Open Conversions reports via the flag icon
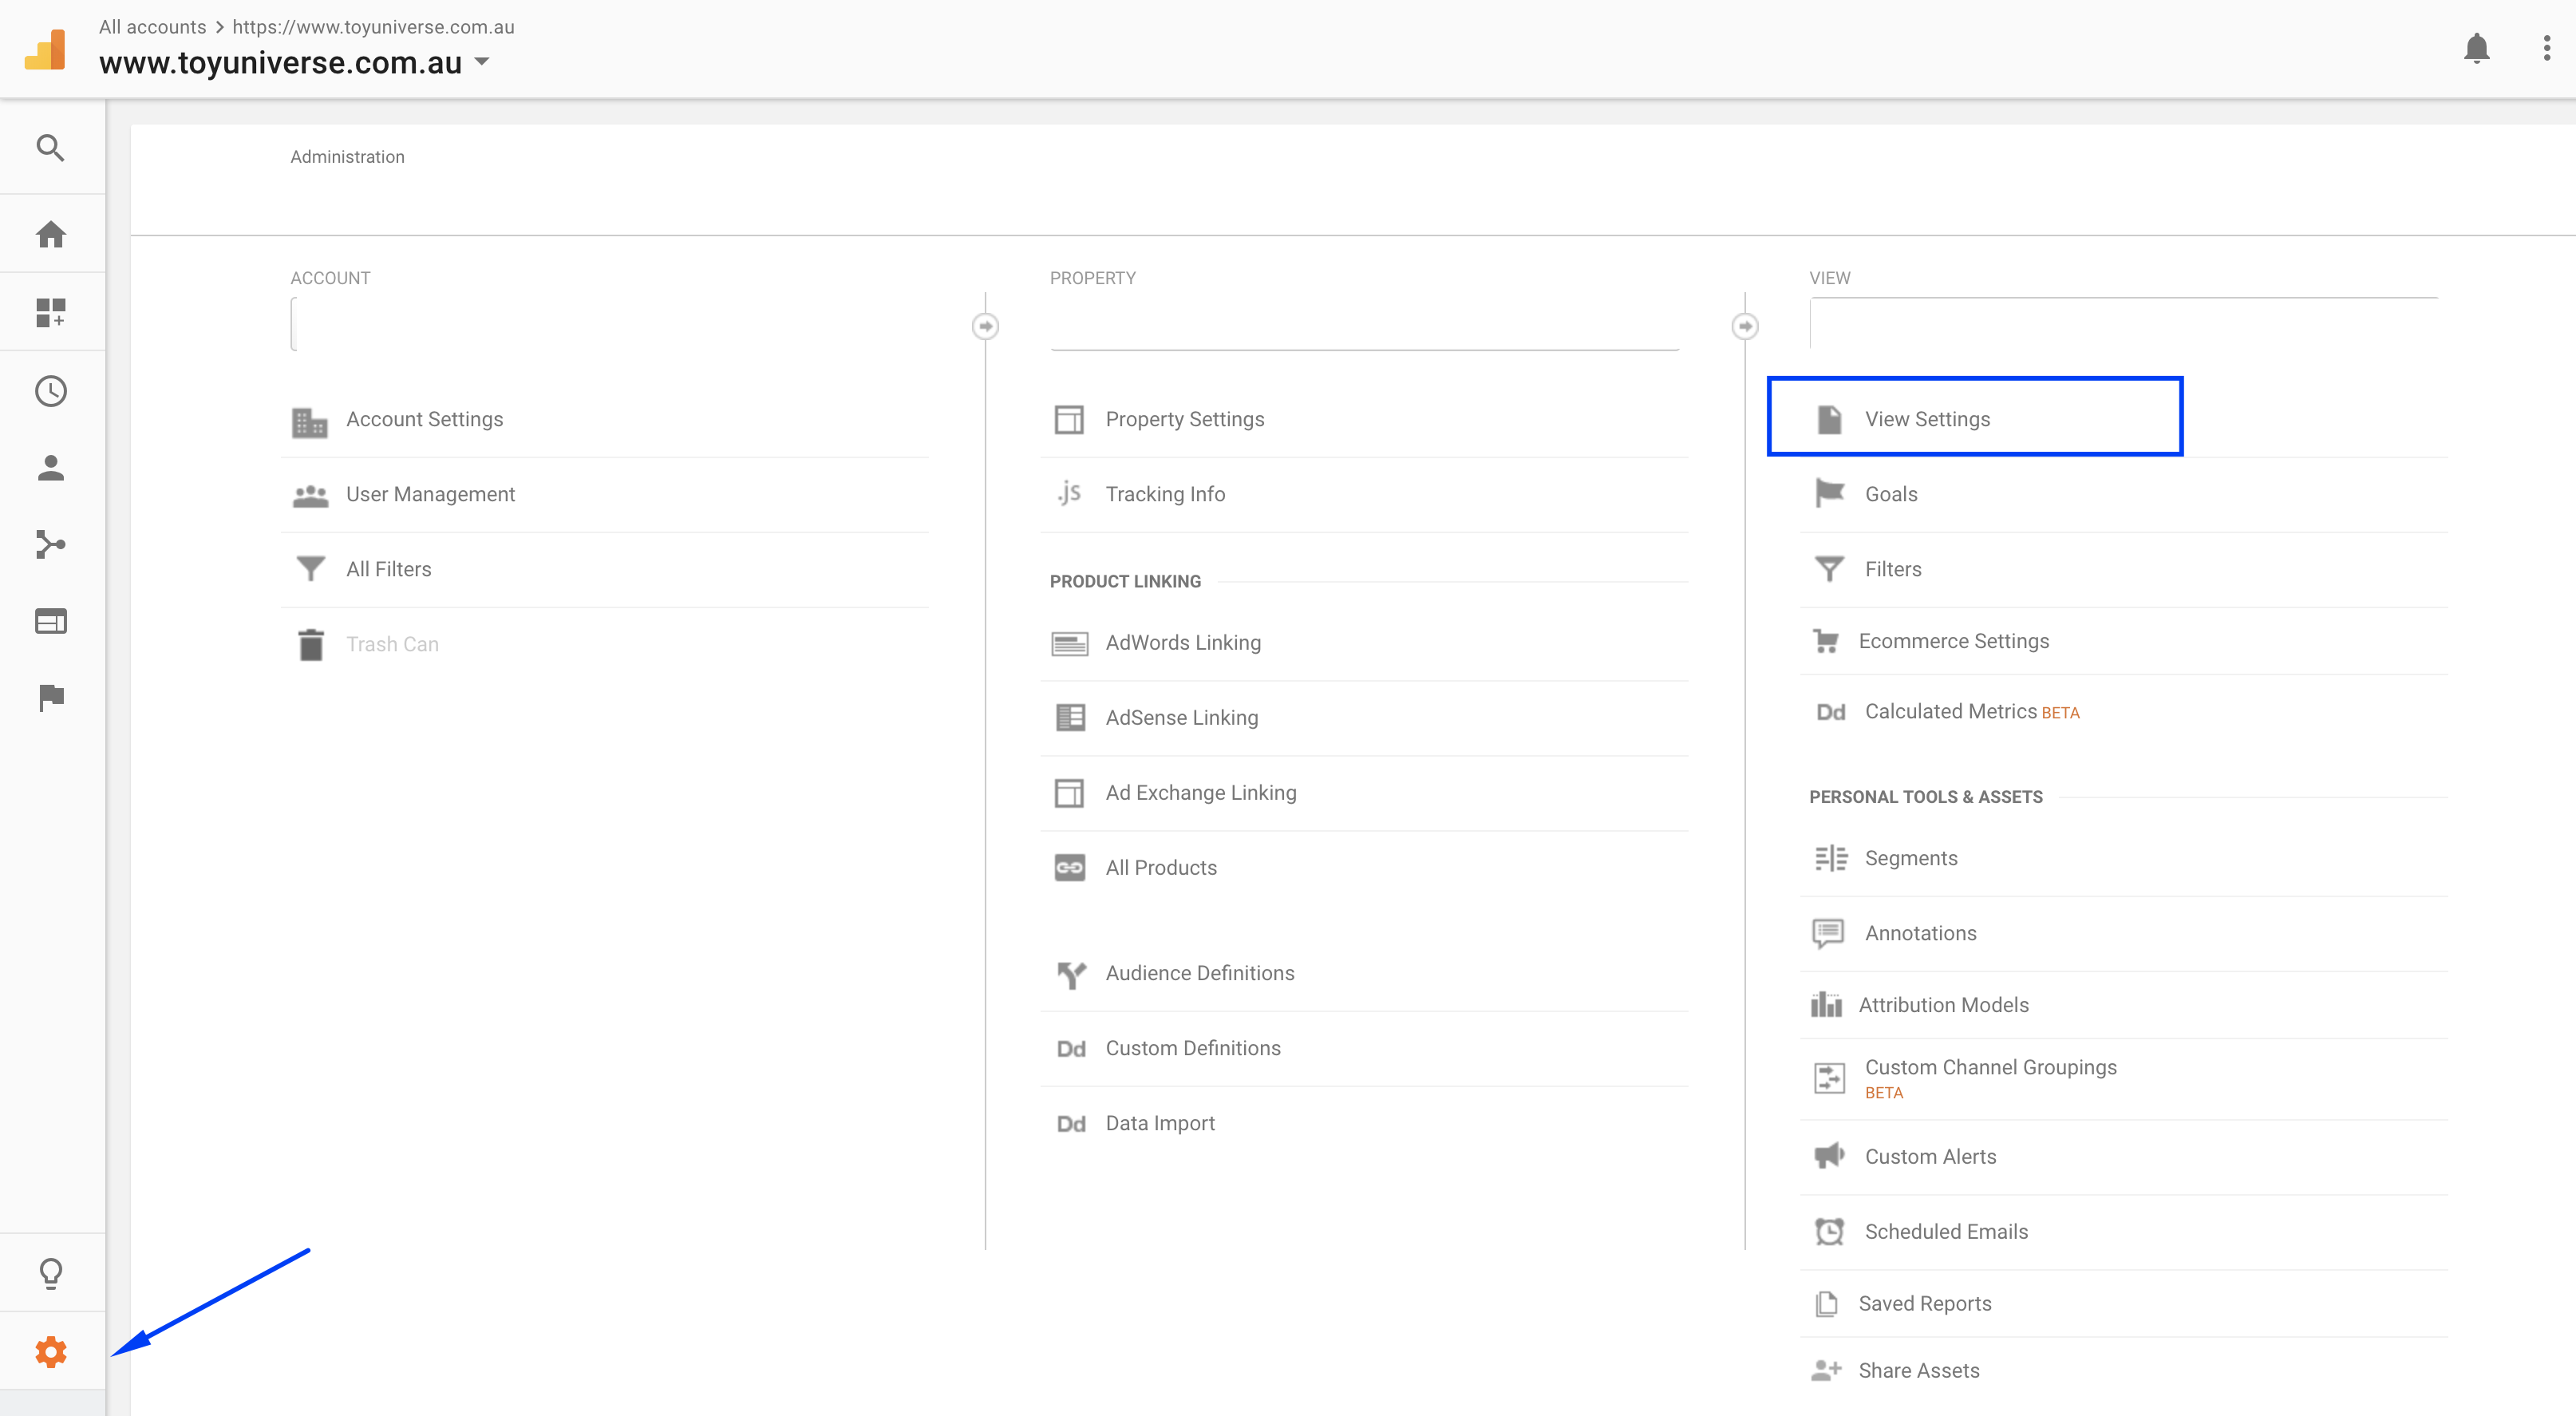 [50, 697]
